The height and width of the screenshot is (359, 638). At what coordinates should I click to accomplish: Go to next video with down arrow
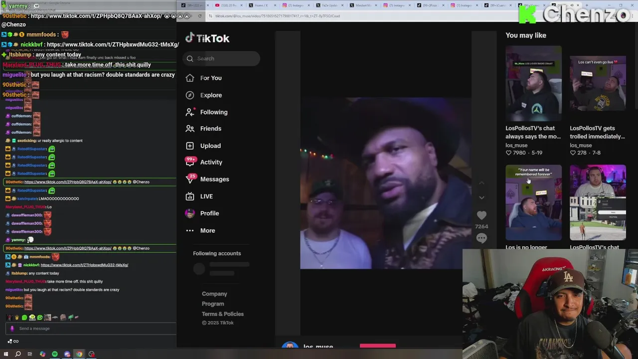[x=481, y=197]
